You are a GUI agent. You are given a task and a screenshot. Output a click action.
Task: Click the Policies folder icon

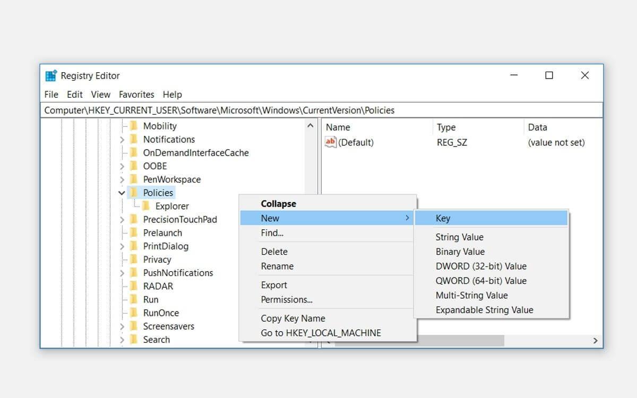click(x=134, y=193)
